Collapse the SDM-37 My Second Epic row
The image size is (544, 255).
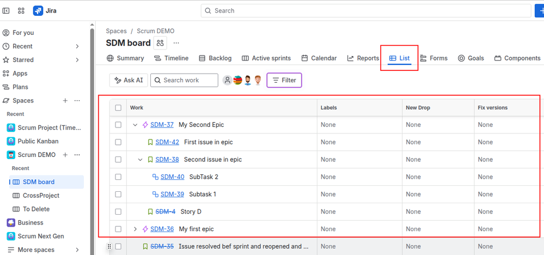pyautogui.click(x=135, y=125)
